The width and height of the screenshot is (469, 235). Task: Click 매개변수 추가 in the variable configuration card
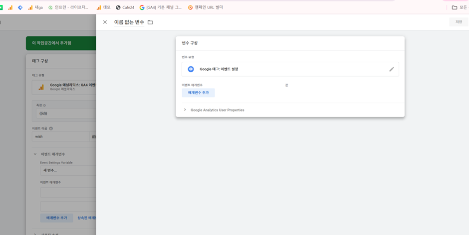[x=198, y=93]
